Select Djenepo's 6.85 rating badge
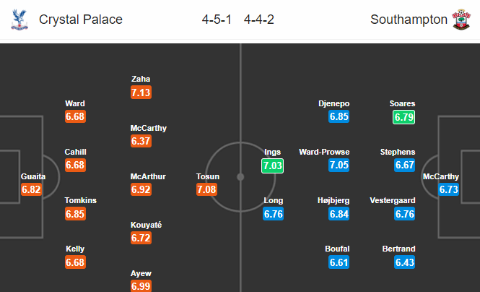This screenshot has width=480, height=292. click(339, 116)
